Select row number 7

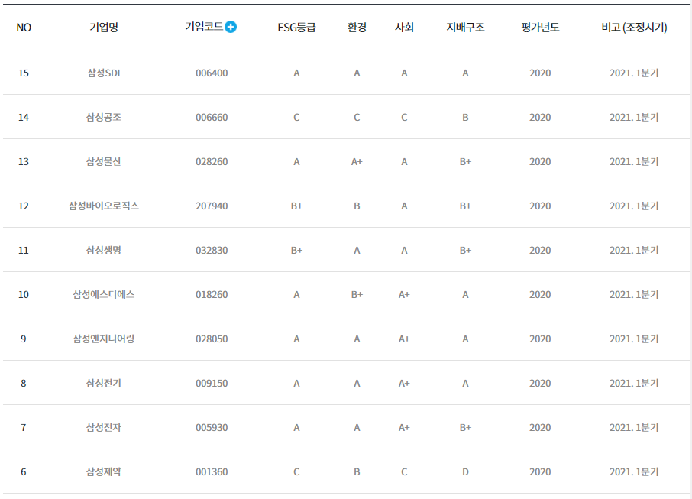tap(24, 427)
